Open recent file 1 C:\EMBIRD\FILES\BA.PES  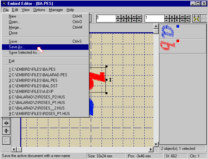[x=45, y=69]
